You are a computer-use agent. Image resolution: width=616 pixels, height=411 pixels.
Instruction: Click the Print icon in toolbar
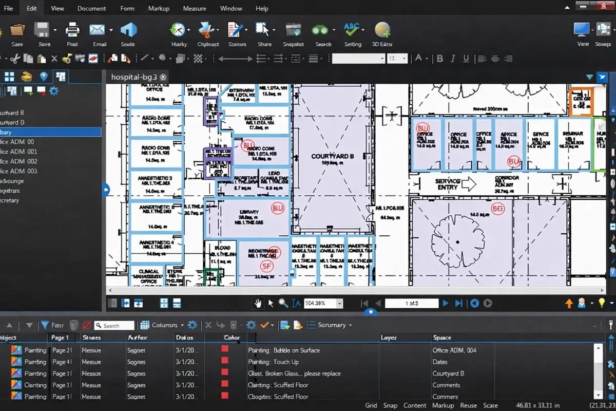72,30
